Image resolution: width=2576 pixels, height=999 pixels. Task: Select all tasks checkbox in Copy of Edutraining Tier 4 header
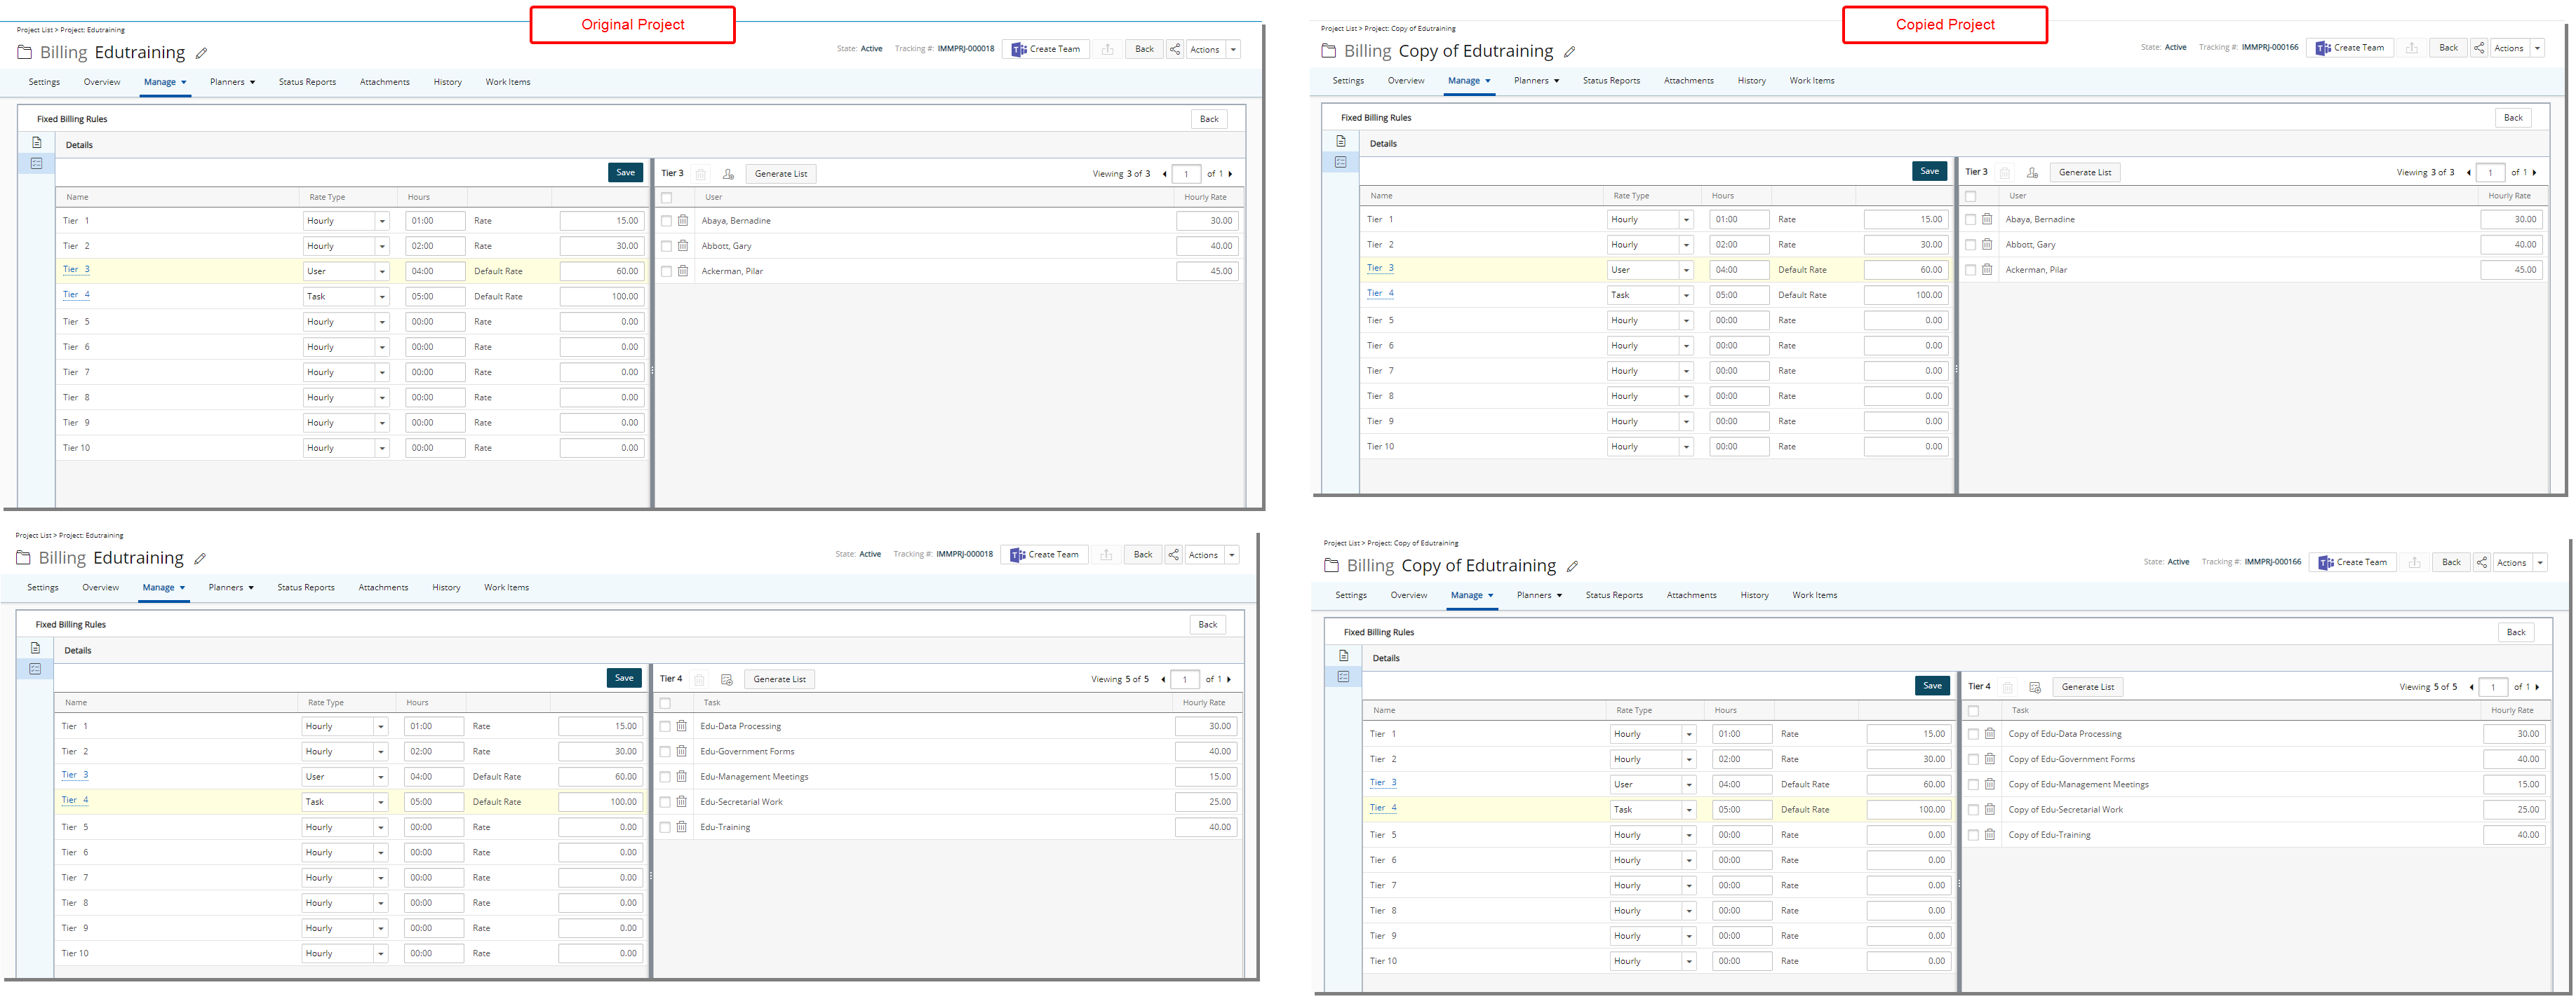pyautogui.click(x=1973, y=712)
